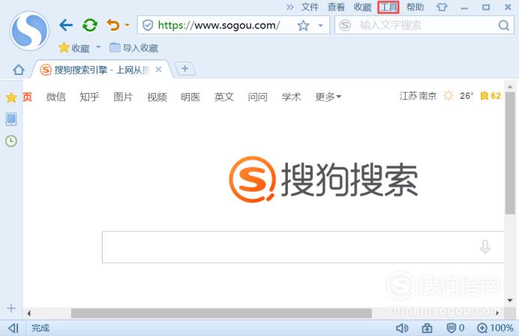This screenshot has width=519, height=336.
Task: Open the 查看 menu
Action: pos(336,7)
